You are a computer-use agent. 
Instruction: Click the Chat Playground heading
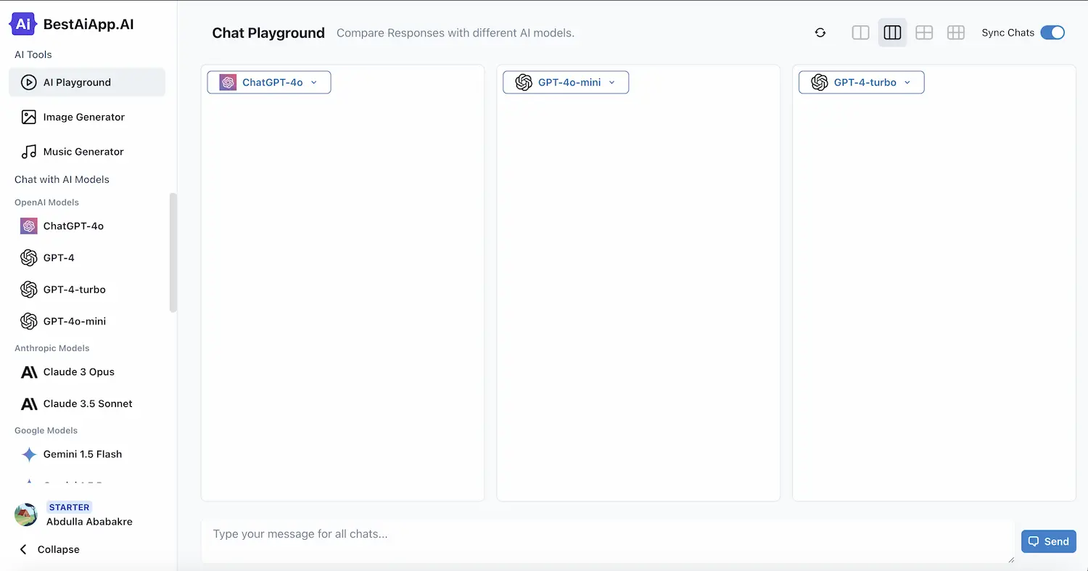pyautogui.click(x=268, y=33)
